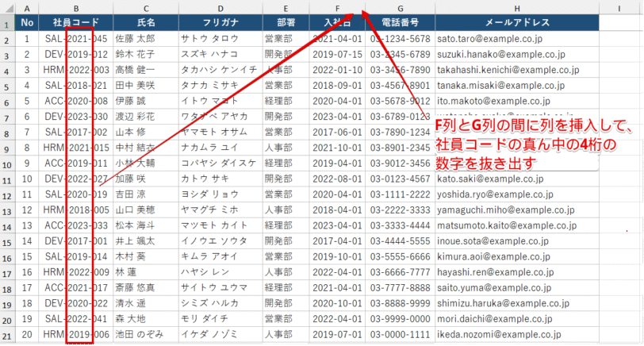Select cell with date 2022-08-01

337,179
